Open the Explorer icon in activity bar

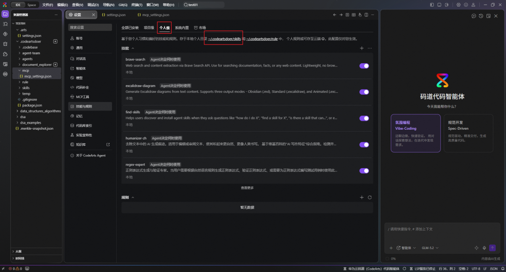[5, 14]
